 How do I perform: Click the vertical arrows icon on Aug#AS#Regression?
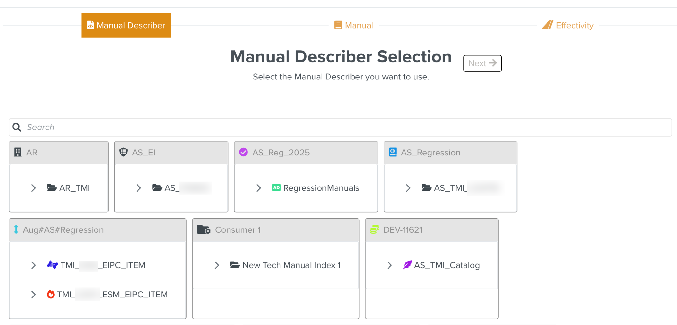coord(16,229)
